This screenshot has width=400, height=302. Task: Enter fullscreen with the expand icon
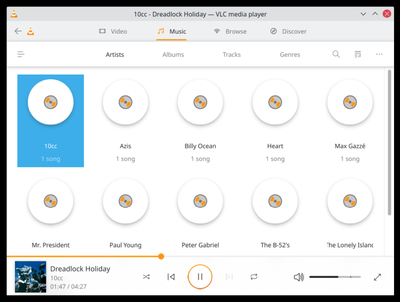tap(377, 277)
